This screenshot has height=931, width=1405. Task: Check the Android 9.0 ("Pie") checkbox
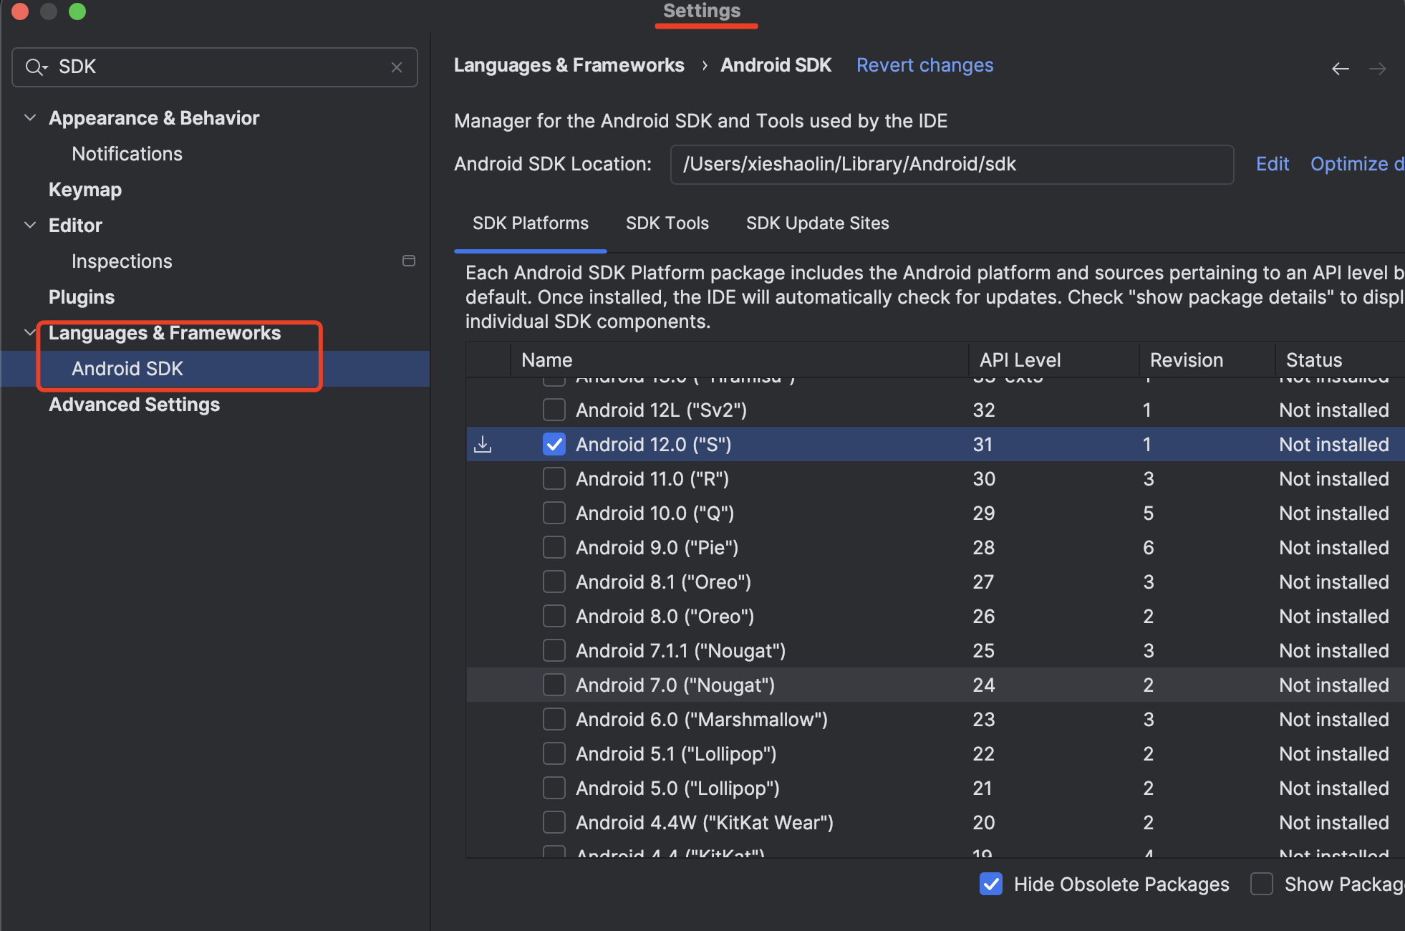coord(554,547)
